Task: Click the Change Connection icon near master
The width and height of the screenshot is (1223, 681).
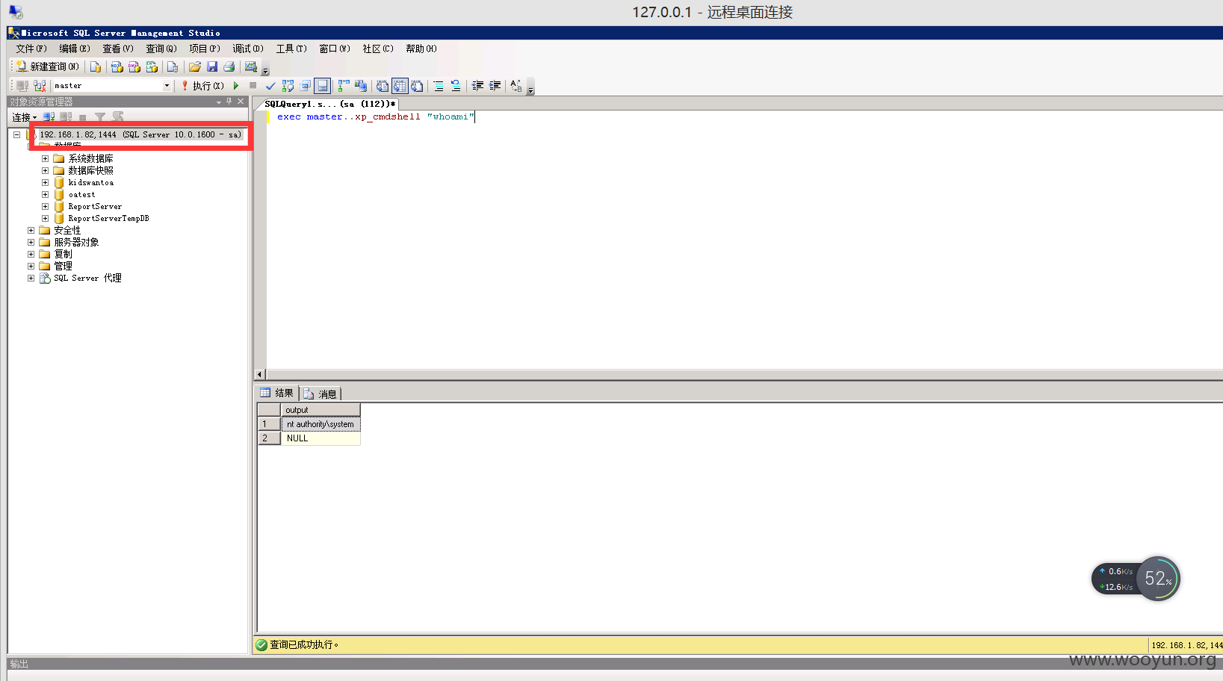Action: coord(40,86)
